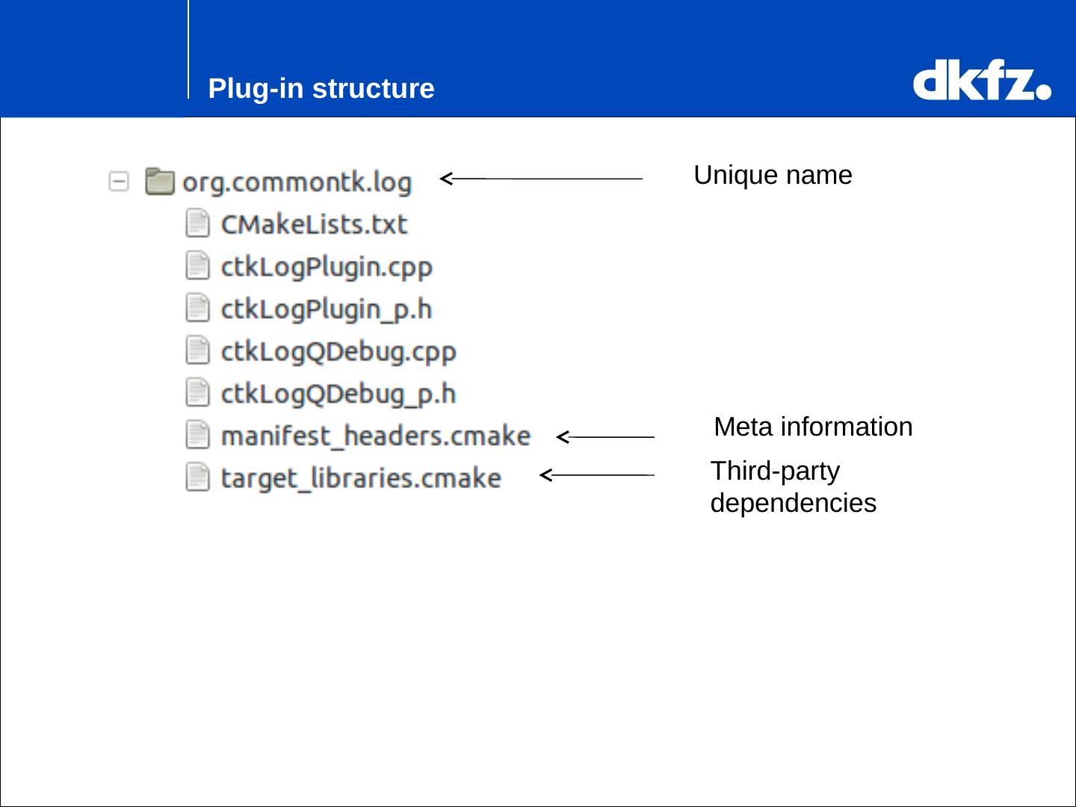
Task: Open the manifest_headers.cmake file
Action: point(376,436)
